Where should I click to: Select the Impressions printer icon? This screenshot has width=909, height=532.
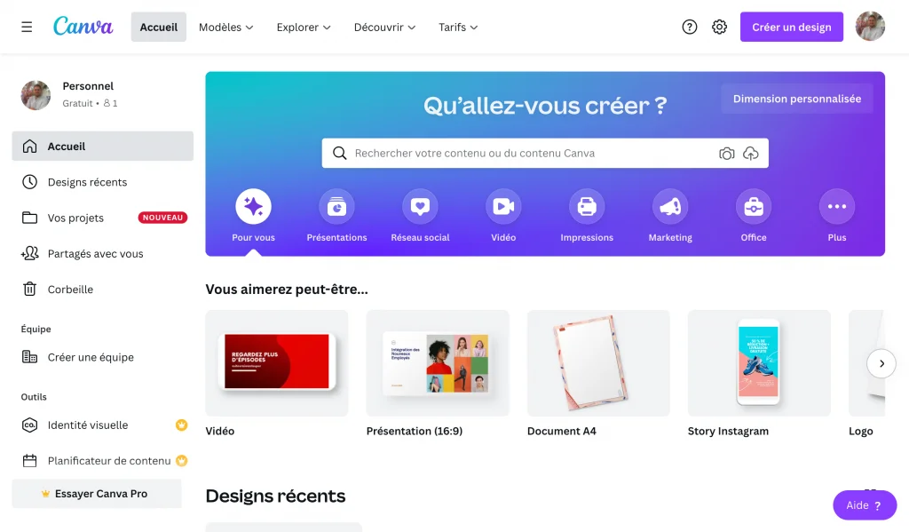click(587, 207)
